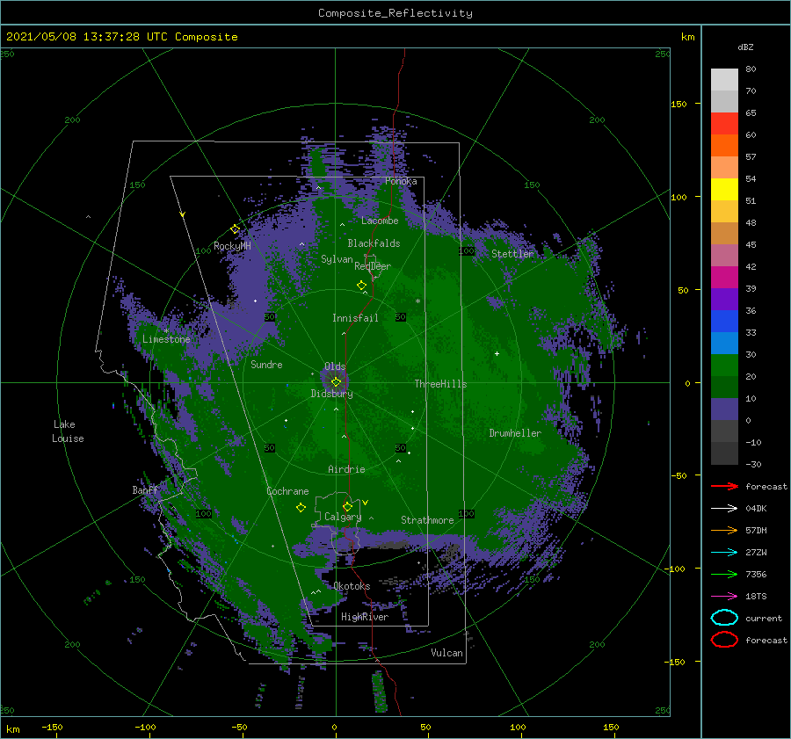Click the 2021/05/08 13:37:28 UTC timestamp
791x739 pixels.
(87, 37)
